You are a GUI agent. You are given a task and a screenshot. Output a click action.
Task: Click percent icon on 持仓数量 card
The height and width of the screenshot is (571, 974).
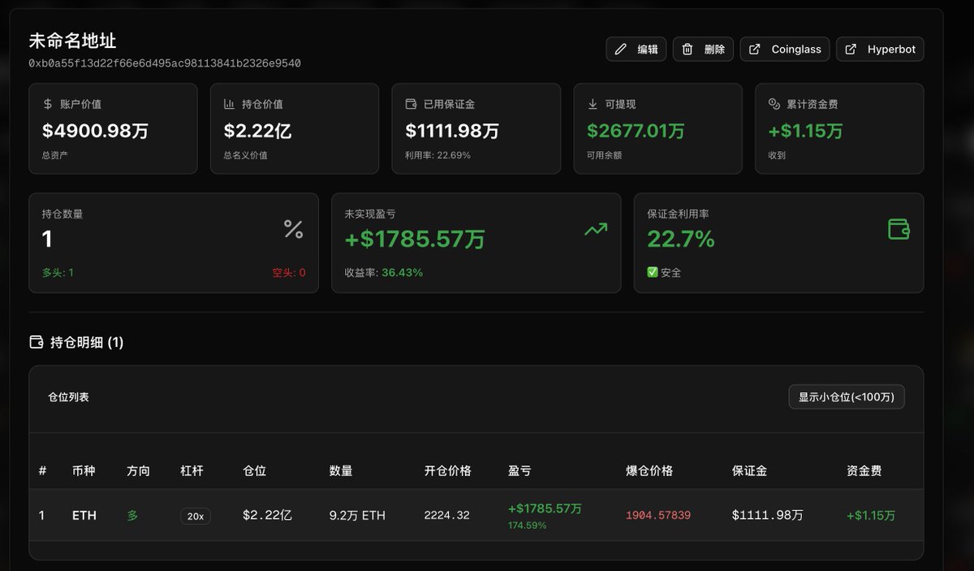pos(293,229)
